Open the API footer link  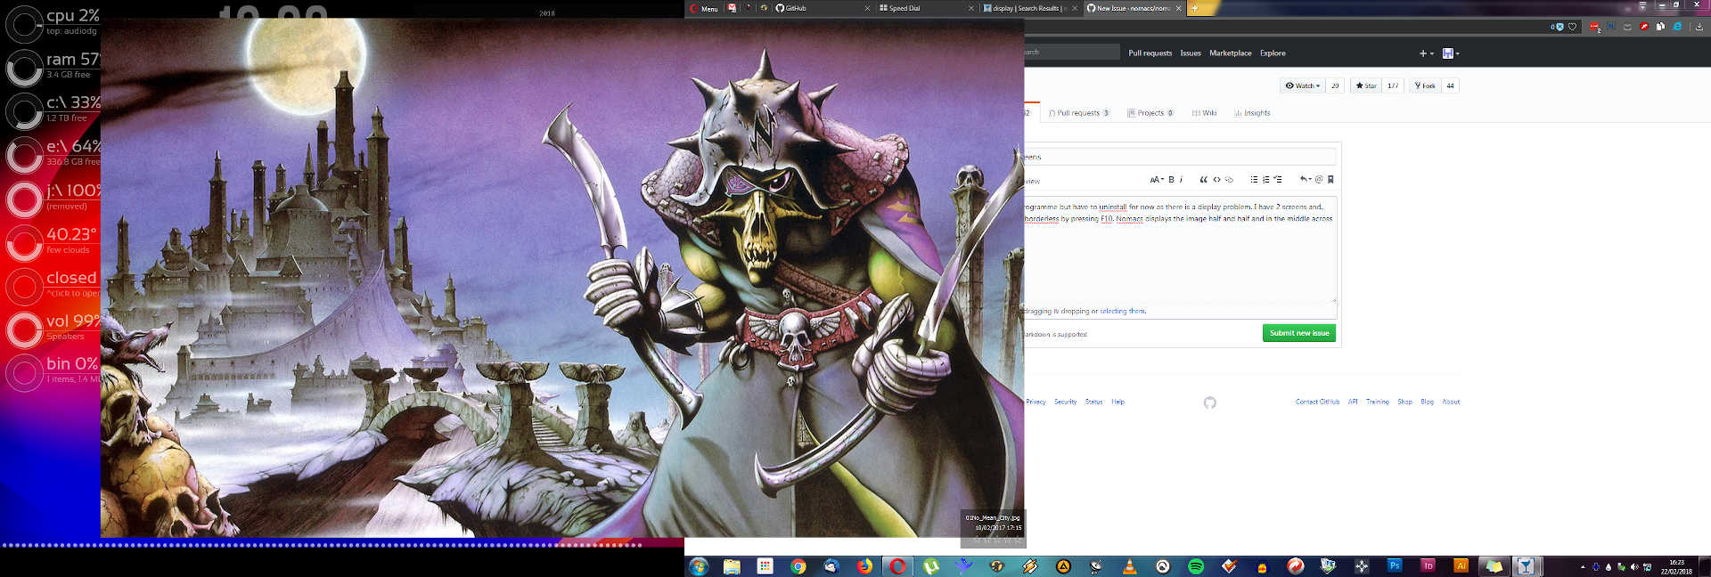(1353, 402)
